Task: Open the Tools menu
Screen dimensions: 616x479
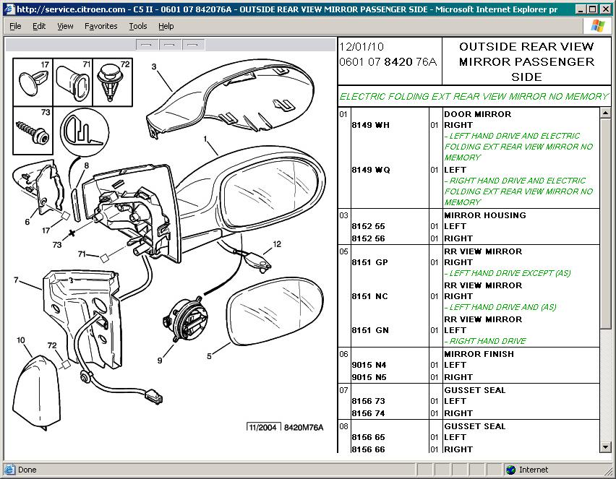Action: [x=138, y=26]
